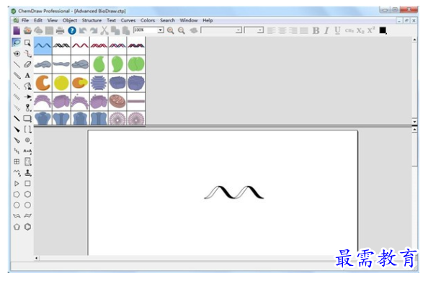Click the Undo arrow icon

point(83,30)
